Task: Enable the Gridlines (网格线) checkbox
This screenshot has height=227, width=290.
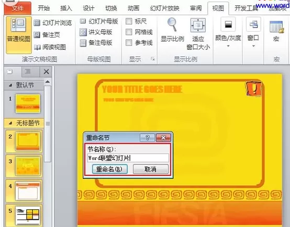Action: pyautogui.click(x=129, y=32)
